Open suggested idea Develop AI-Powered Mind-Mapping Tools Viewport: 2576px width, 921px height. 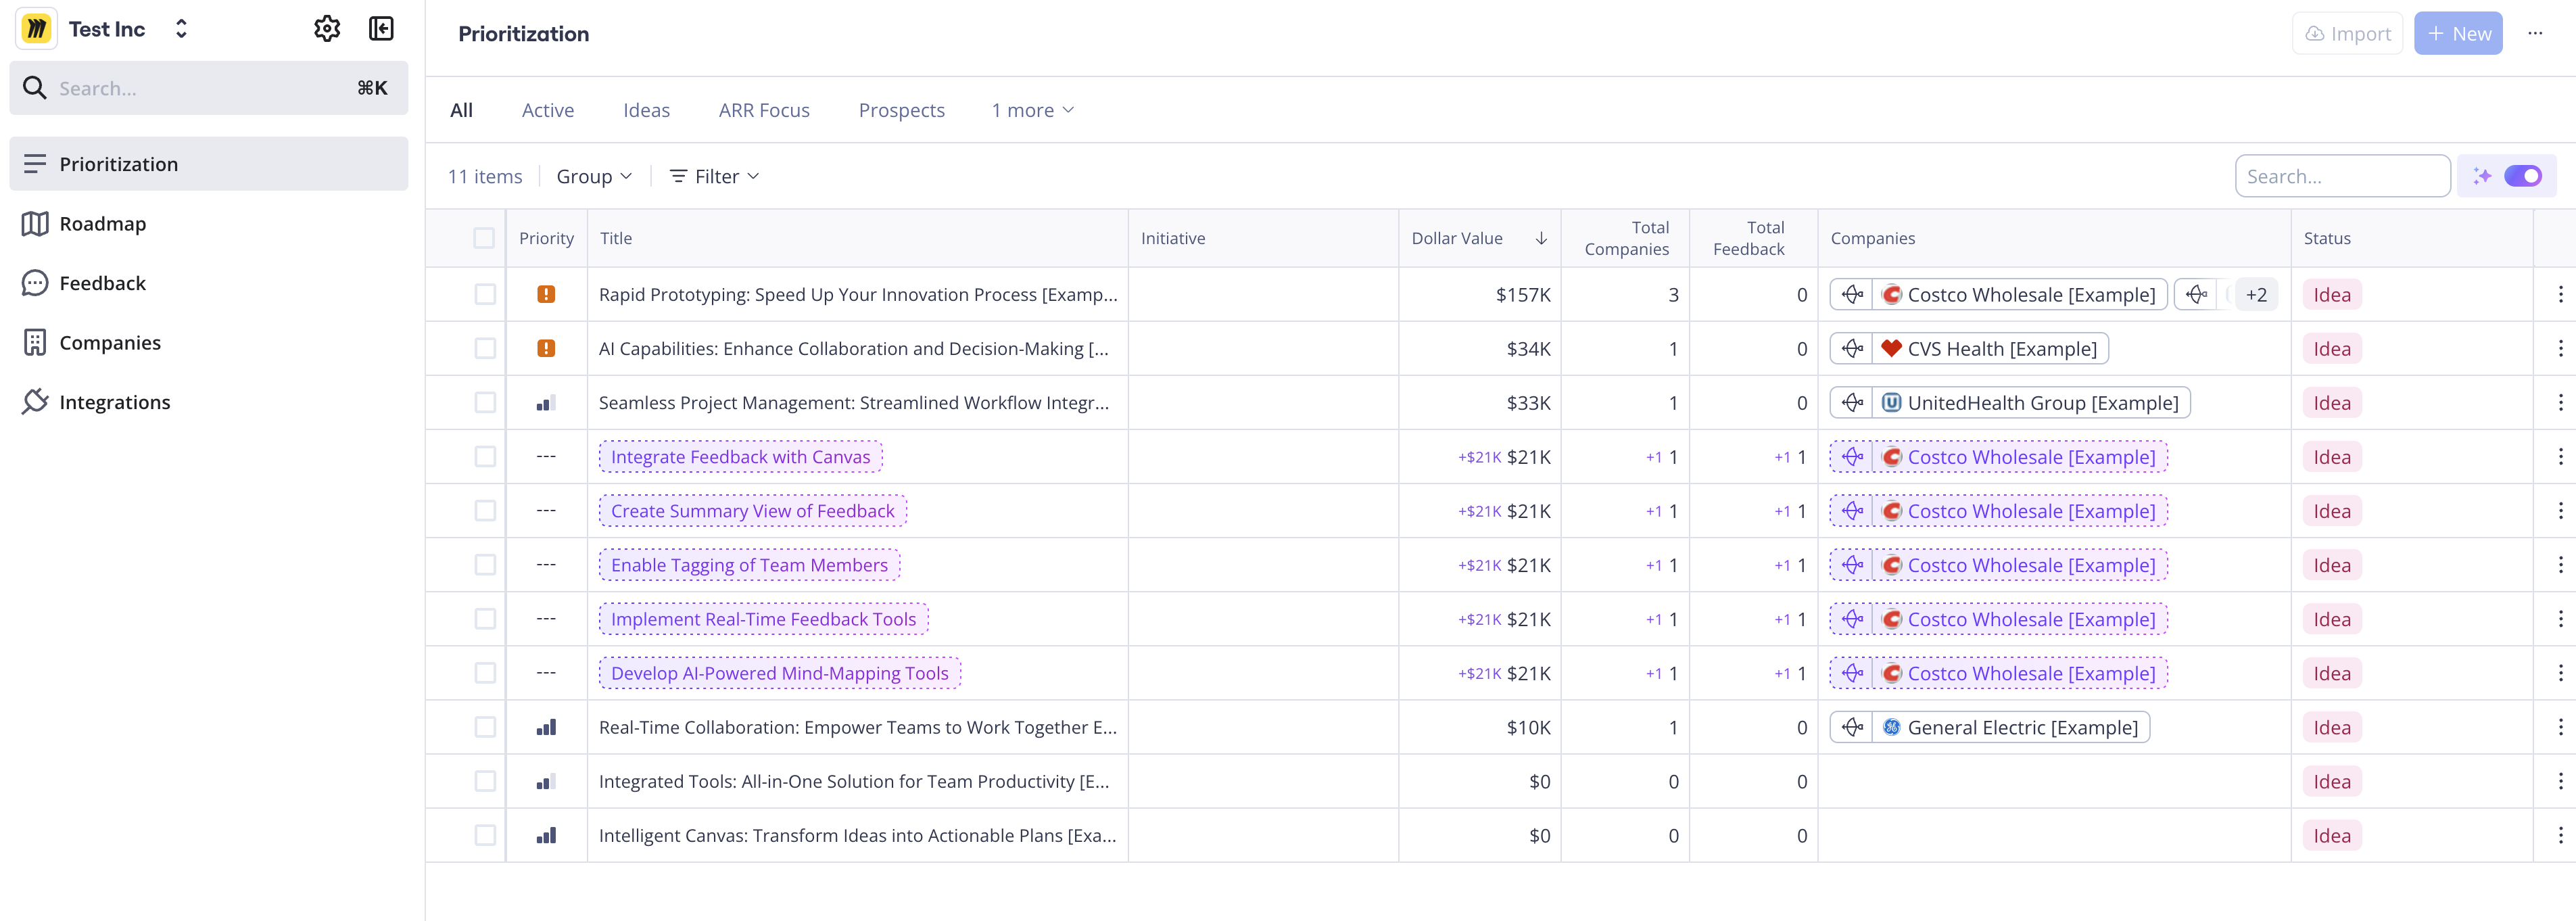(779, 673)
